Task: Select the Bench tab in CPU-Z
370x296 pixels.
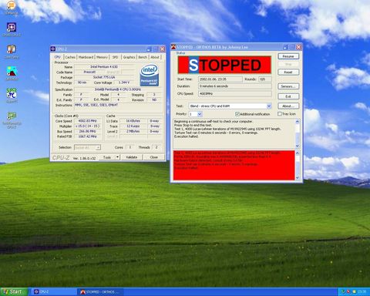Action: pos(143,57)
